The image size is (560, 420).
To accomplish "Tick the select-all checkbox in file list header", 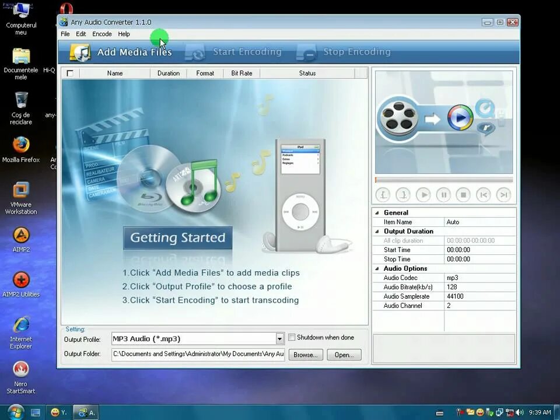I will pyautogui.click(x=70, y=73).
